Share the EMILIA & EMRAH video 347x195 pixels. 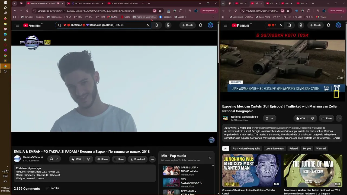pos(102,159)
